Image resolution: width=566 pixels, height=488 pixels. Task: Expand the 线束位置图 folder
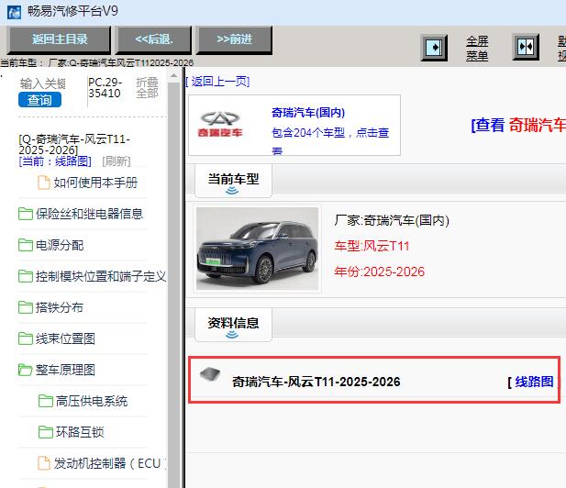click(65, 338)
